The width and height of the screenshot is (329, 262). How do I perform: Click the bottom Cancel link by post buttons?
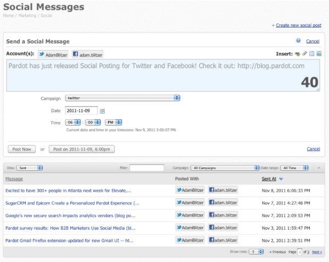click(x=313, y=149)
